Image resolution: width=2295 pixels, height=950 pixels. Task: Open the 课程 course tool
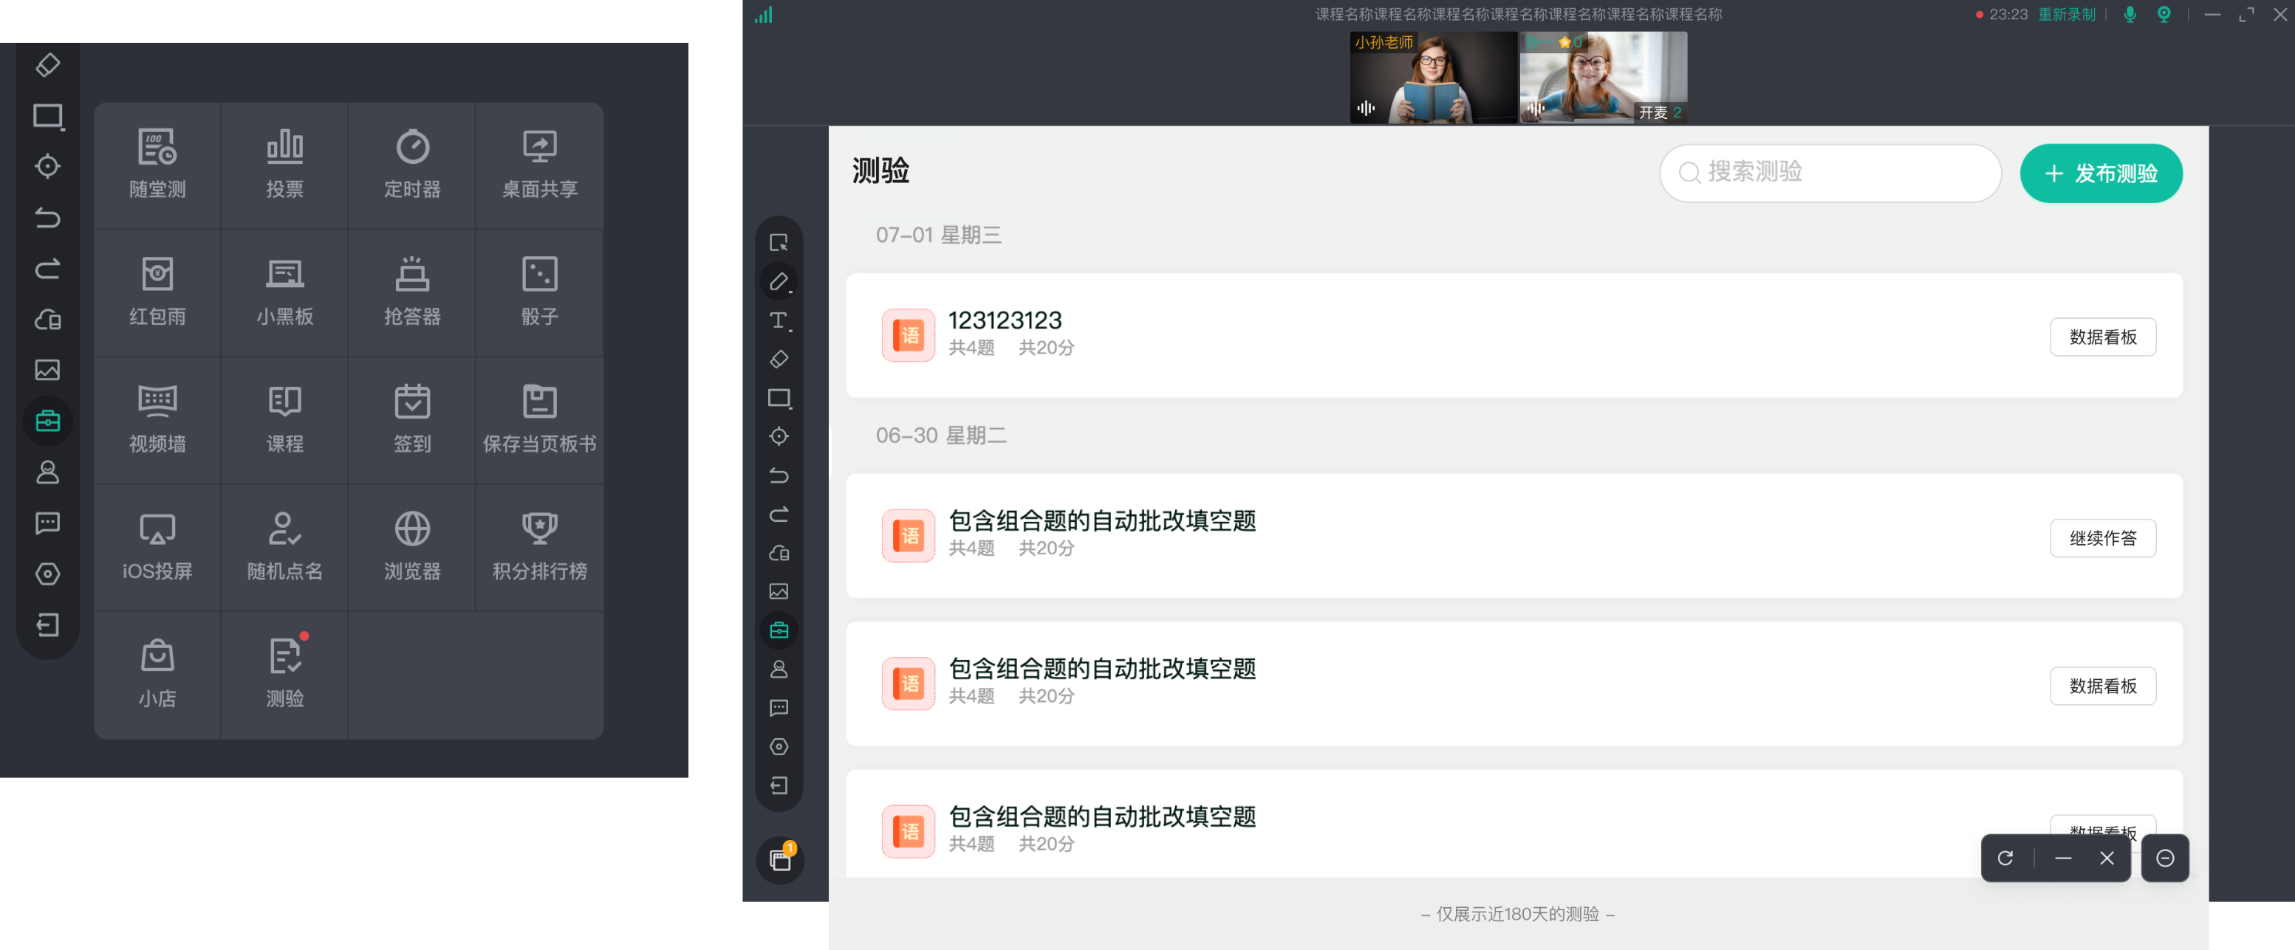pyautogui.click(x=284, y=420)
